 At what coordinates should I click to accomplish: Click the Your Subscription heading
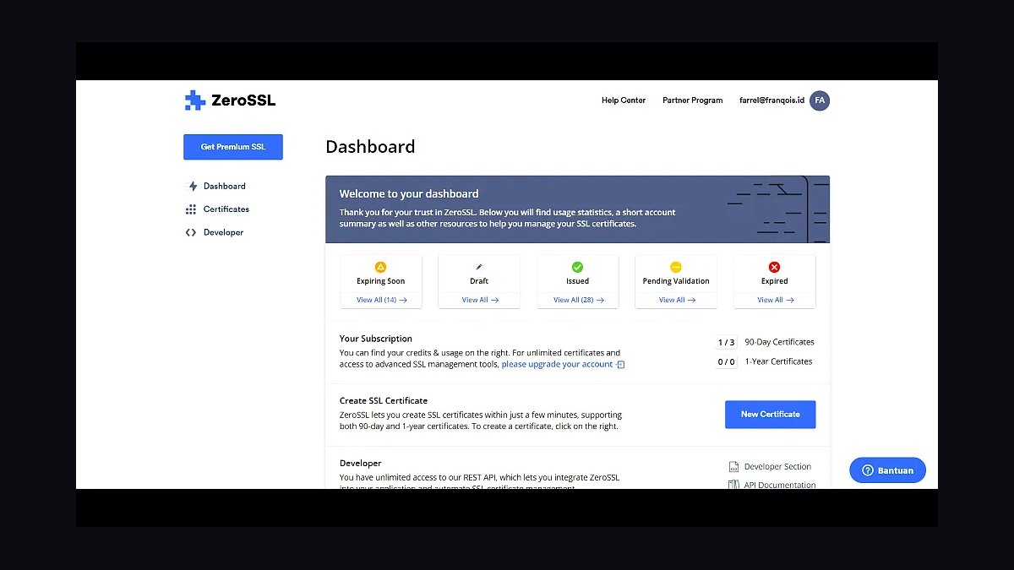(x=376, y=339)
